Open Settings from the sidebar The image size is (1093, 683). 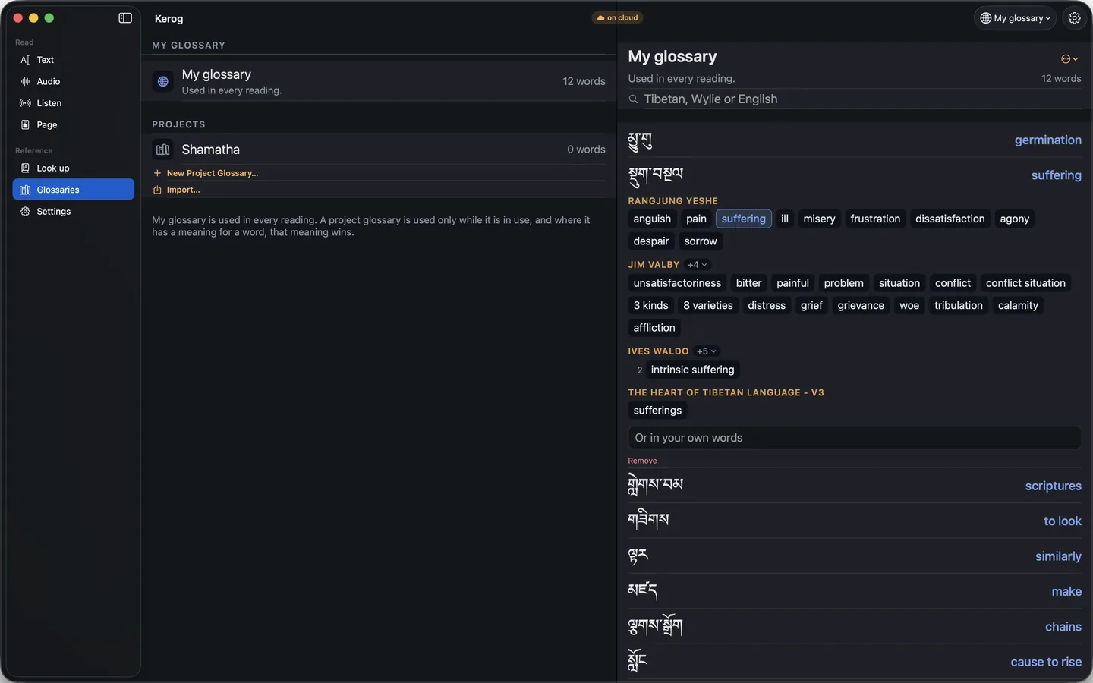pyautogui.click(x=74, y=212)
